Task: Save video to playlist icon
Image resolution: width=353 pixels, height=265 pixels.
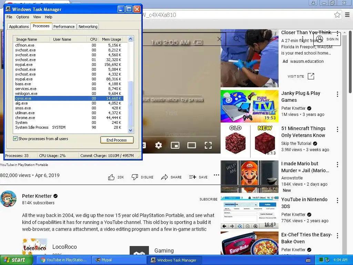Action: 192,177
